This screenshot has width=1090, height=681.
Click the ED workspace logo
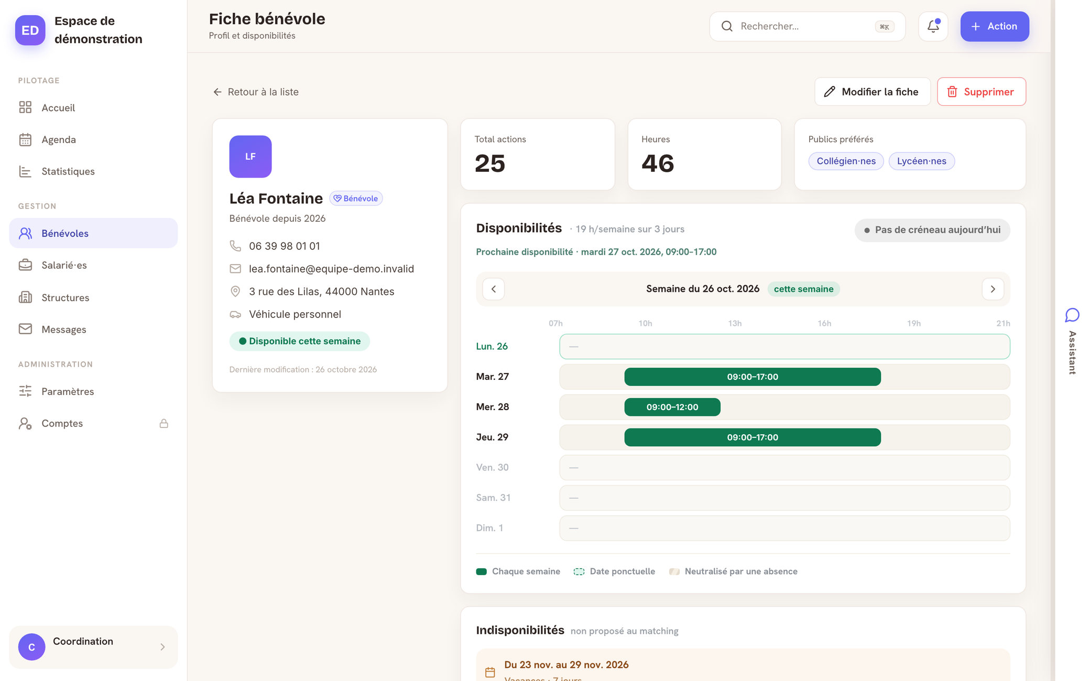pyautogui.click(x=30, y=30)
